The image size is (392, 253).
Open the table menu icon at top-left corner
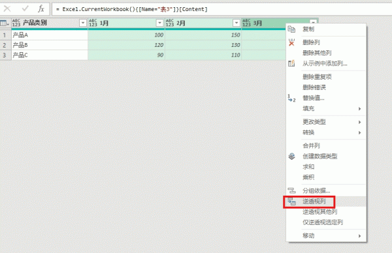tap(5, 23)
